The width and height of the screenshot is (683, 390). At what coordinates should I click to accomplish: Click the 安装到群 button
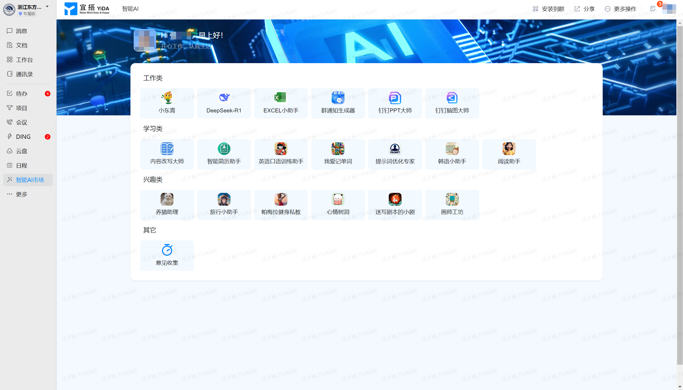[x=549, y=9]
